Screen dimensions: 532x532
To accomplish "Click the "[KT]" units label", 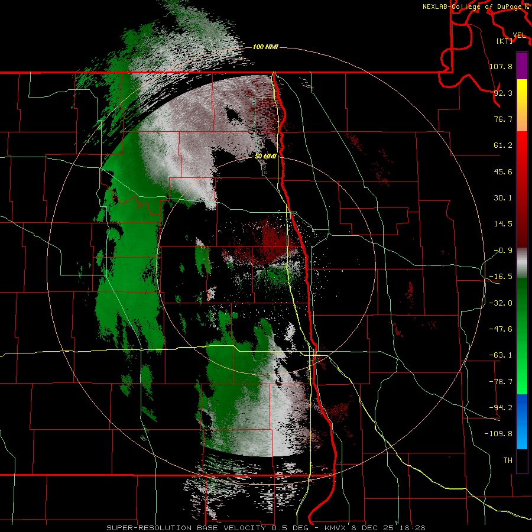I will (x=505, y=41).
